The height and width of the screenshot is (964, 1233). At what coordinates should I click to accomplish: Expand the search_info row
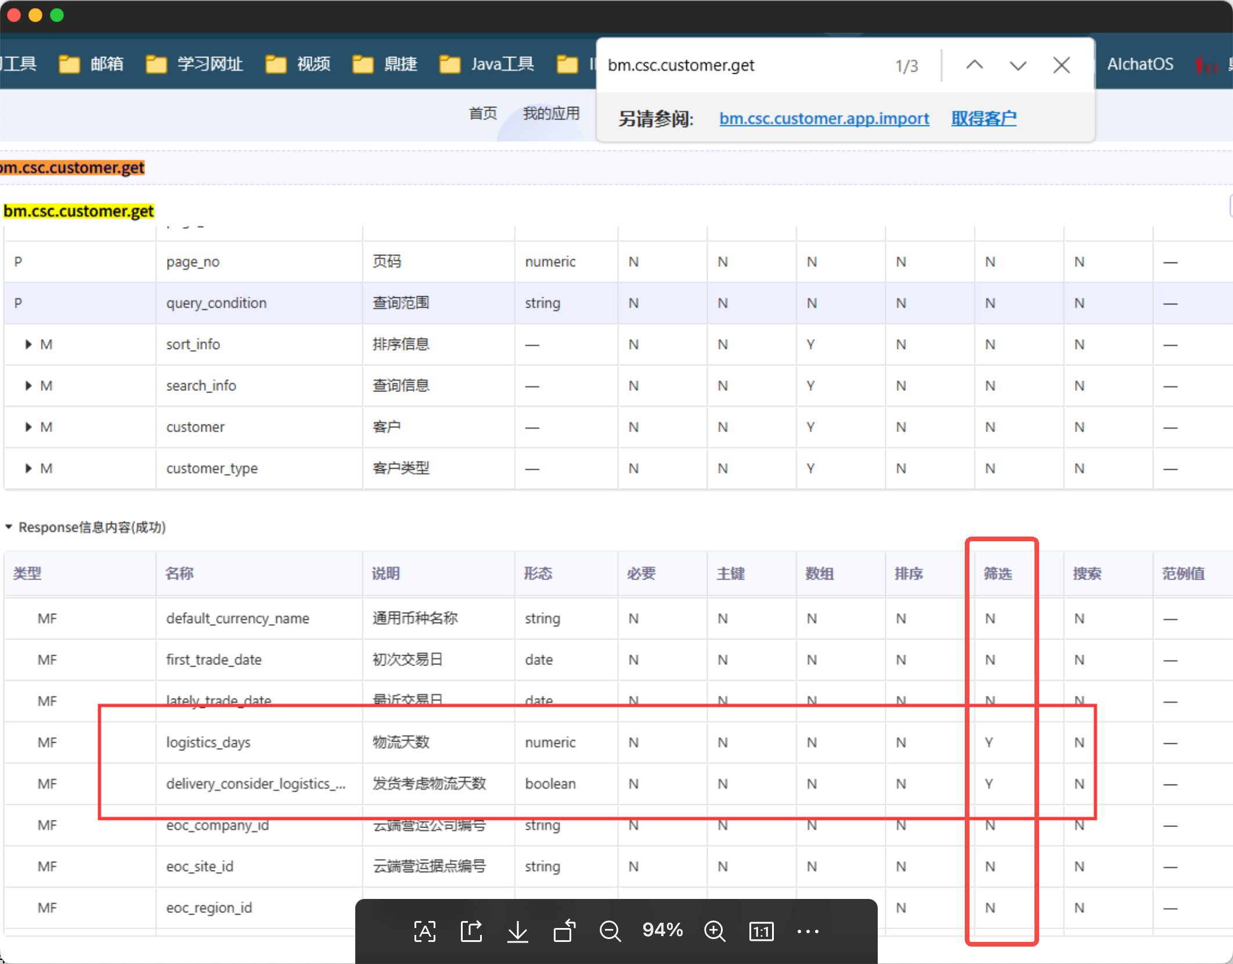[28, 386]
